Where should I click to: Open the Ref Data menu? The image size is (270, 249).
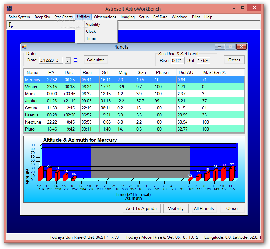(x=160, y=17)
